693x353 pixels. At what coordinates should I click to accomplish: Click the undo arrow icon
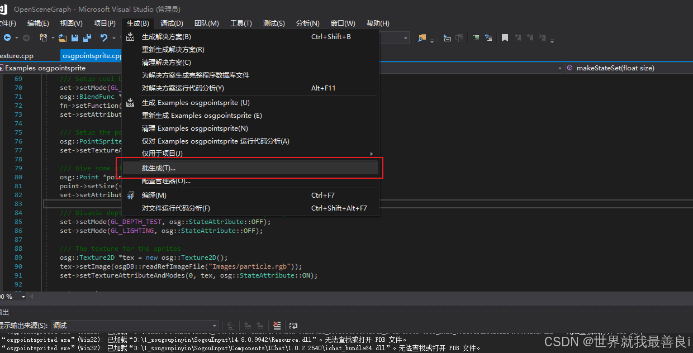104,38
